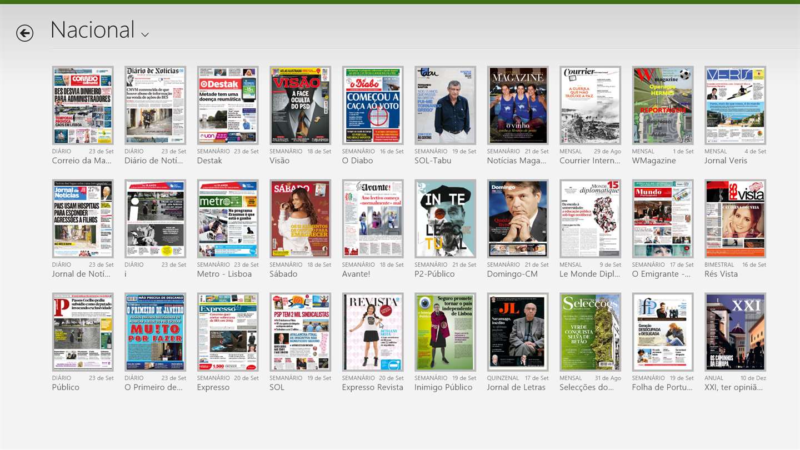Click the '31 de Ago' date label
The width and height of the screenshot is (800, 450).
(608, 378)
